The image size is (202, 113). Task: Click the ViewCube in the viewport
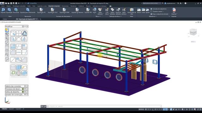(x=193, y=32)
